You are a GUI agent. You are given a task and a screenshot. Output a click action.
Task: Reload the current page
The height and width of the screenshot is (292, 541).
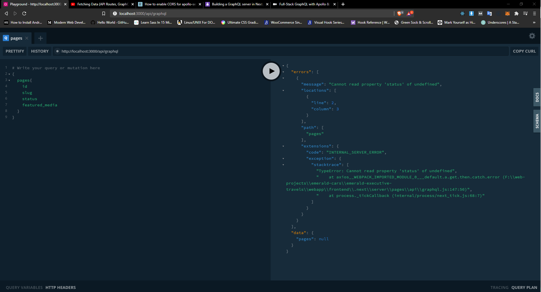(x=24, y=14)
